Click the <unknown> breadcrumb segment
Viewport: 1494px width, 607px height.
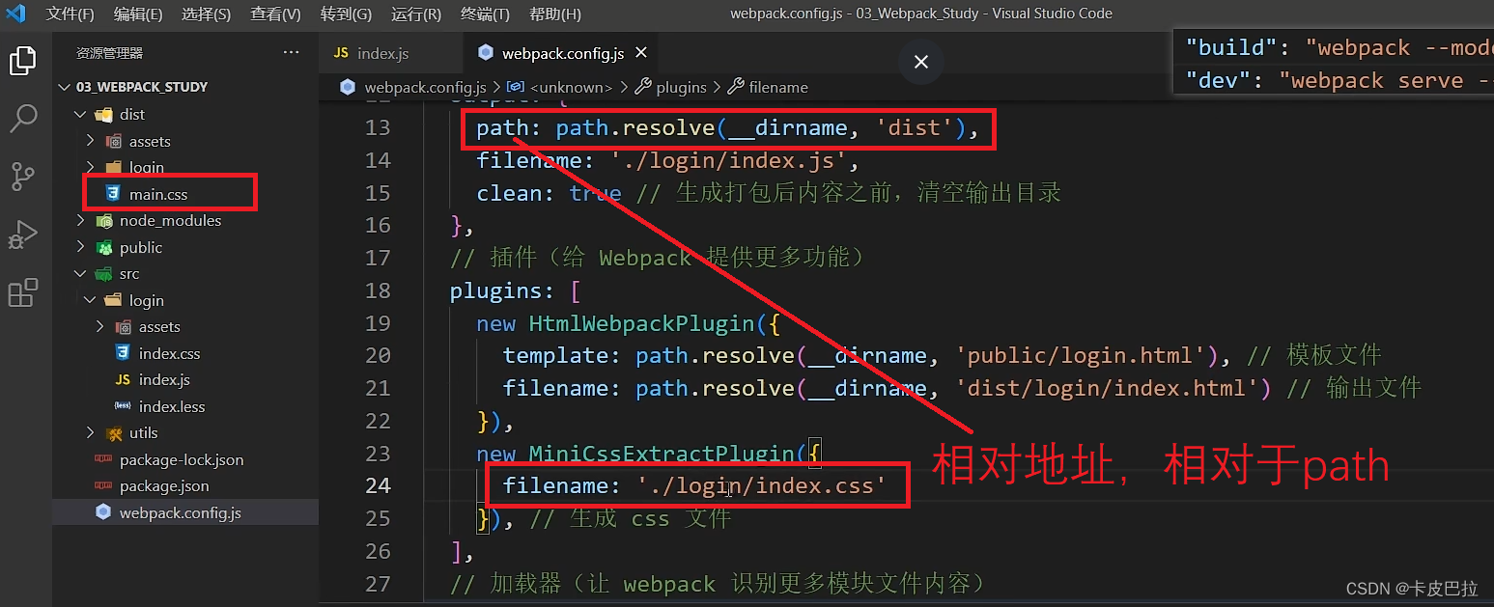(571, 87)
